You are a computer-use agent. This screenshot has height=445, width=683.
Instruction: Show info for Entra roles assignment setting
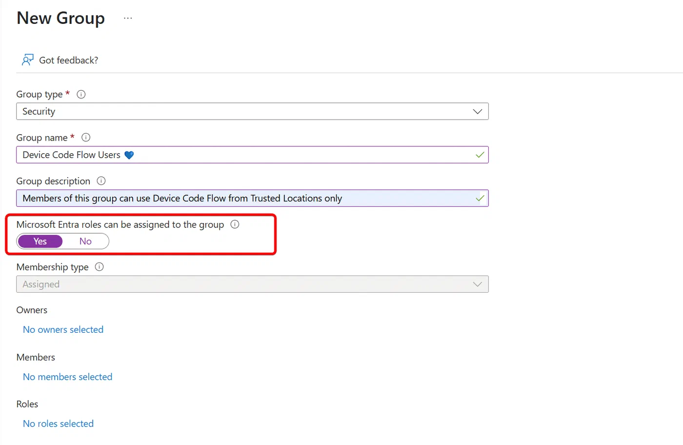[x=235, y=224]
